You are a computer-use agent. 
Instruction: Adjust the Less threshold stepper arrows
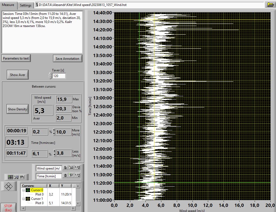(54, 153)
